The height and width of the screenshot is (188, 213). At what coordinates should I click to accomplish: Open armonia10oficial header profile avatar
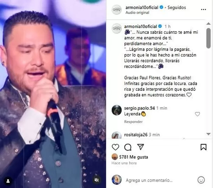tap(116, 9)
